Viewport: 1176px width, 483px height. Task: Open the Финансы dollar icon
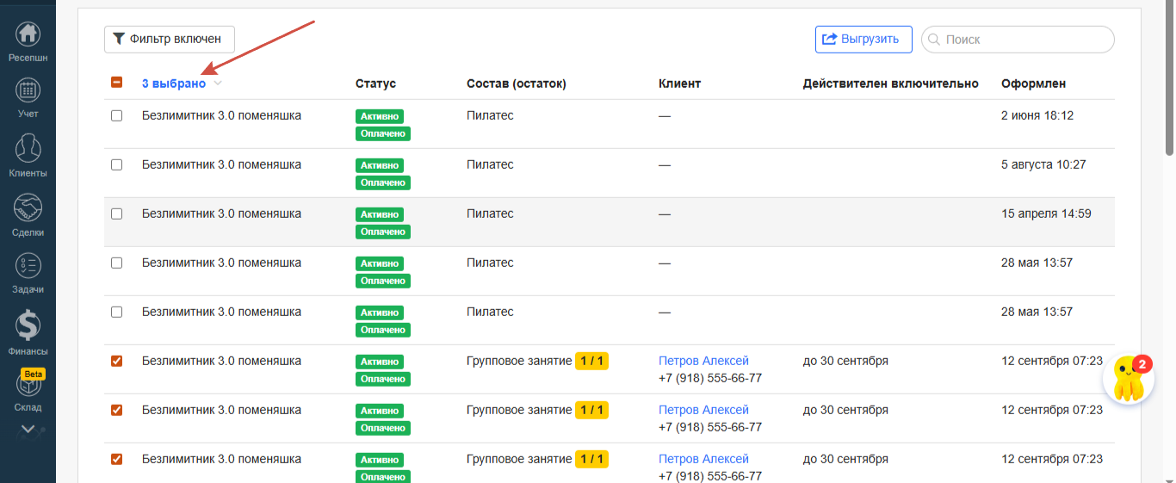pyautogui.click(x=28, y=325)
